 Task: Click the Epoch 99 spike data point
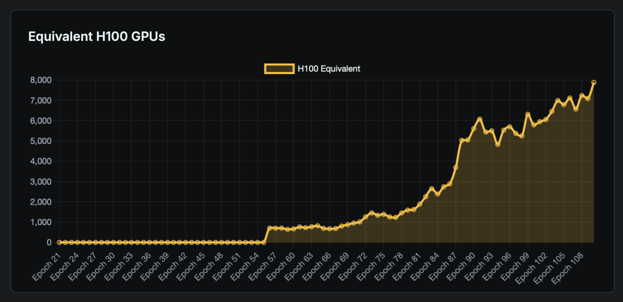(x=528, y=114)
